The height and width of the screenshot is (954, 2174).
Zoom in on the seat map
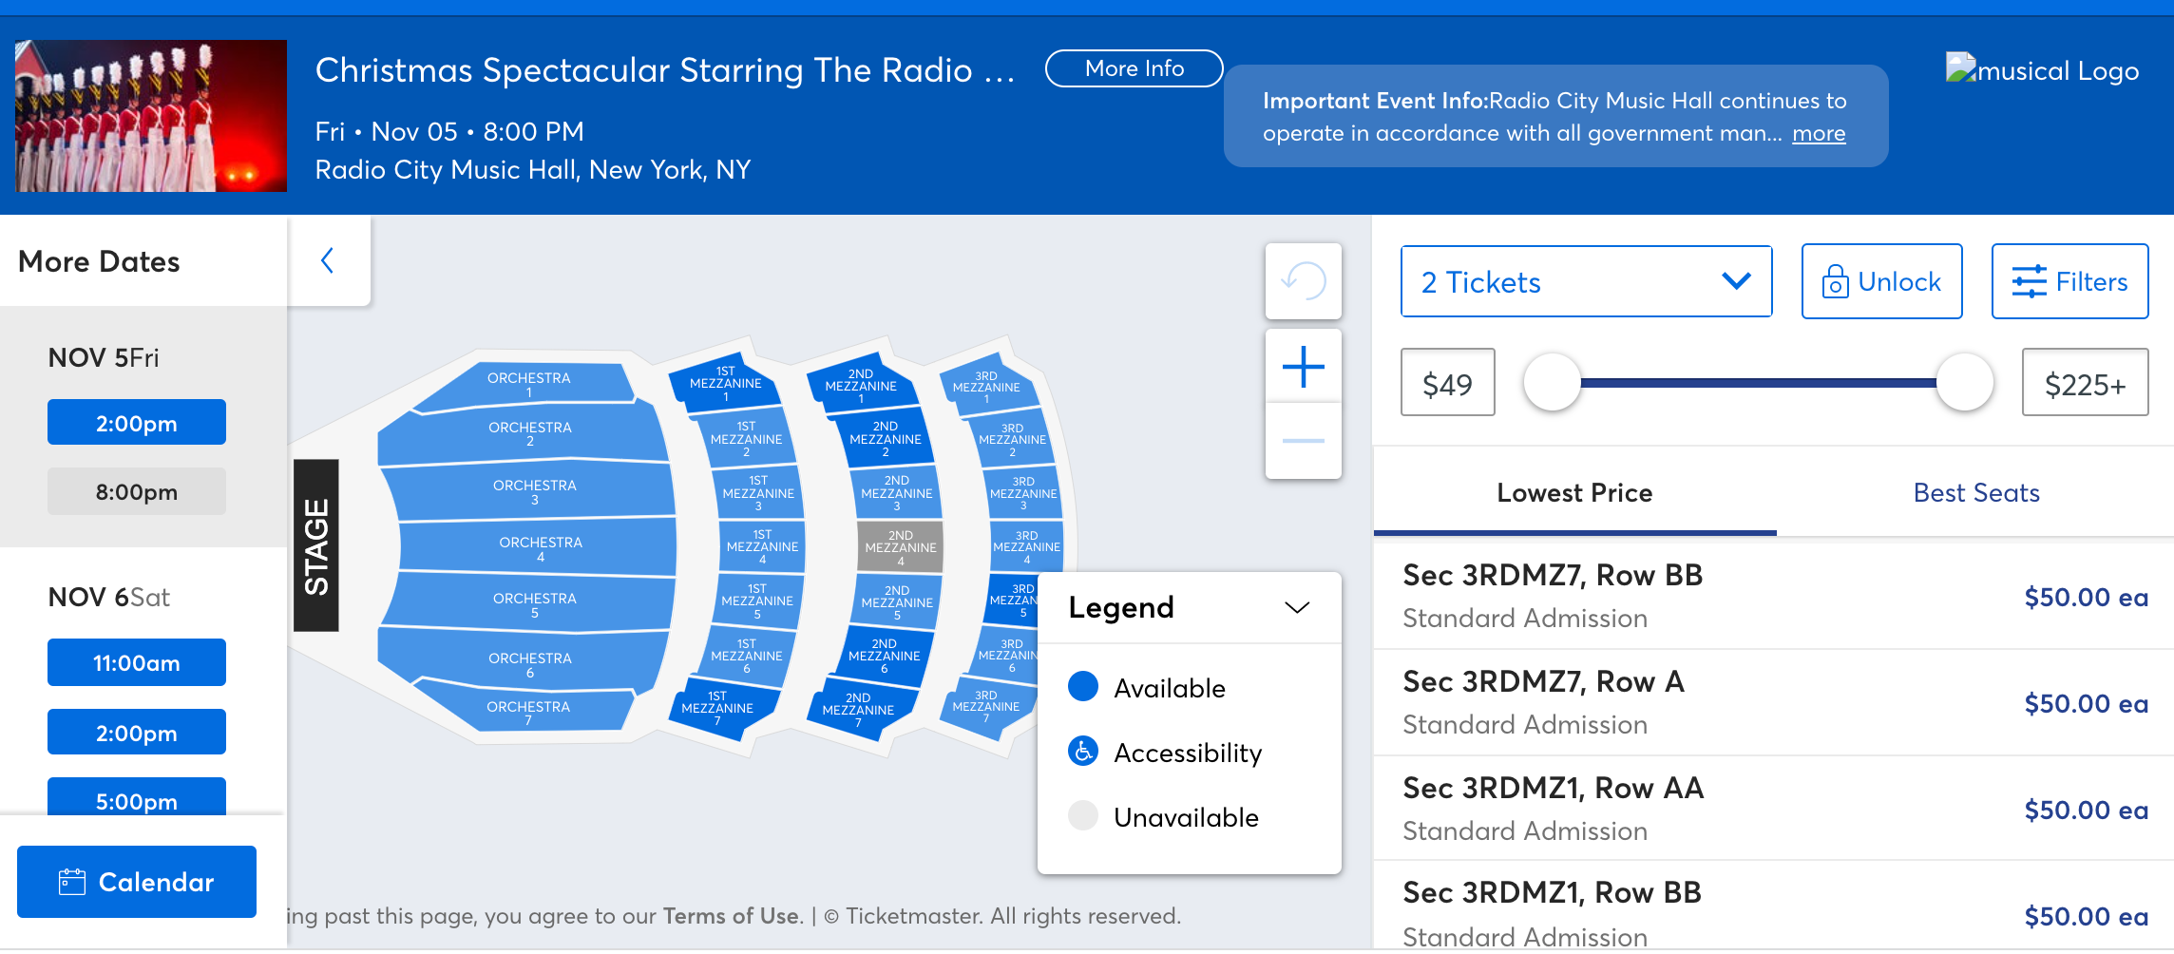(1303, 367)
